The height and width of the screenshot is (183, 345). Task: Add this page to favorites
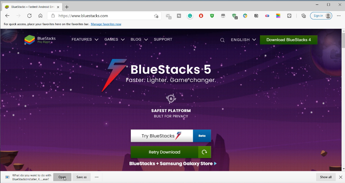pyautogui.click(x=156, y=16)
